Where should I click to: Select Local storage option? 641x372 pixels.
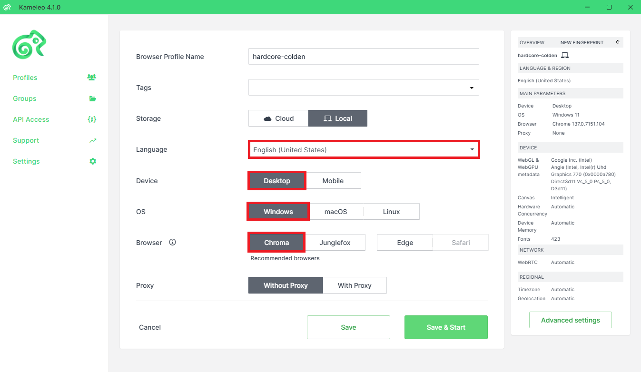pyautogui.click(x=338, y=118)
